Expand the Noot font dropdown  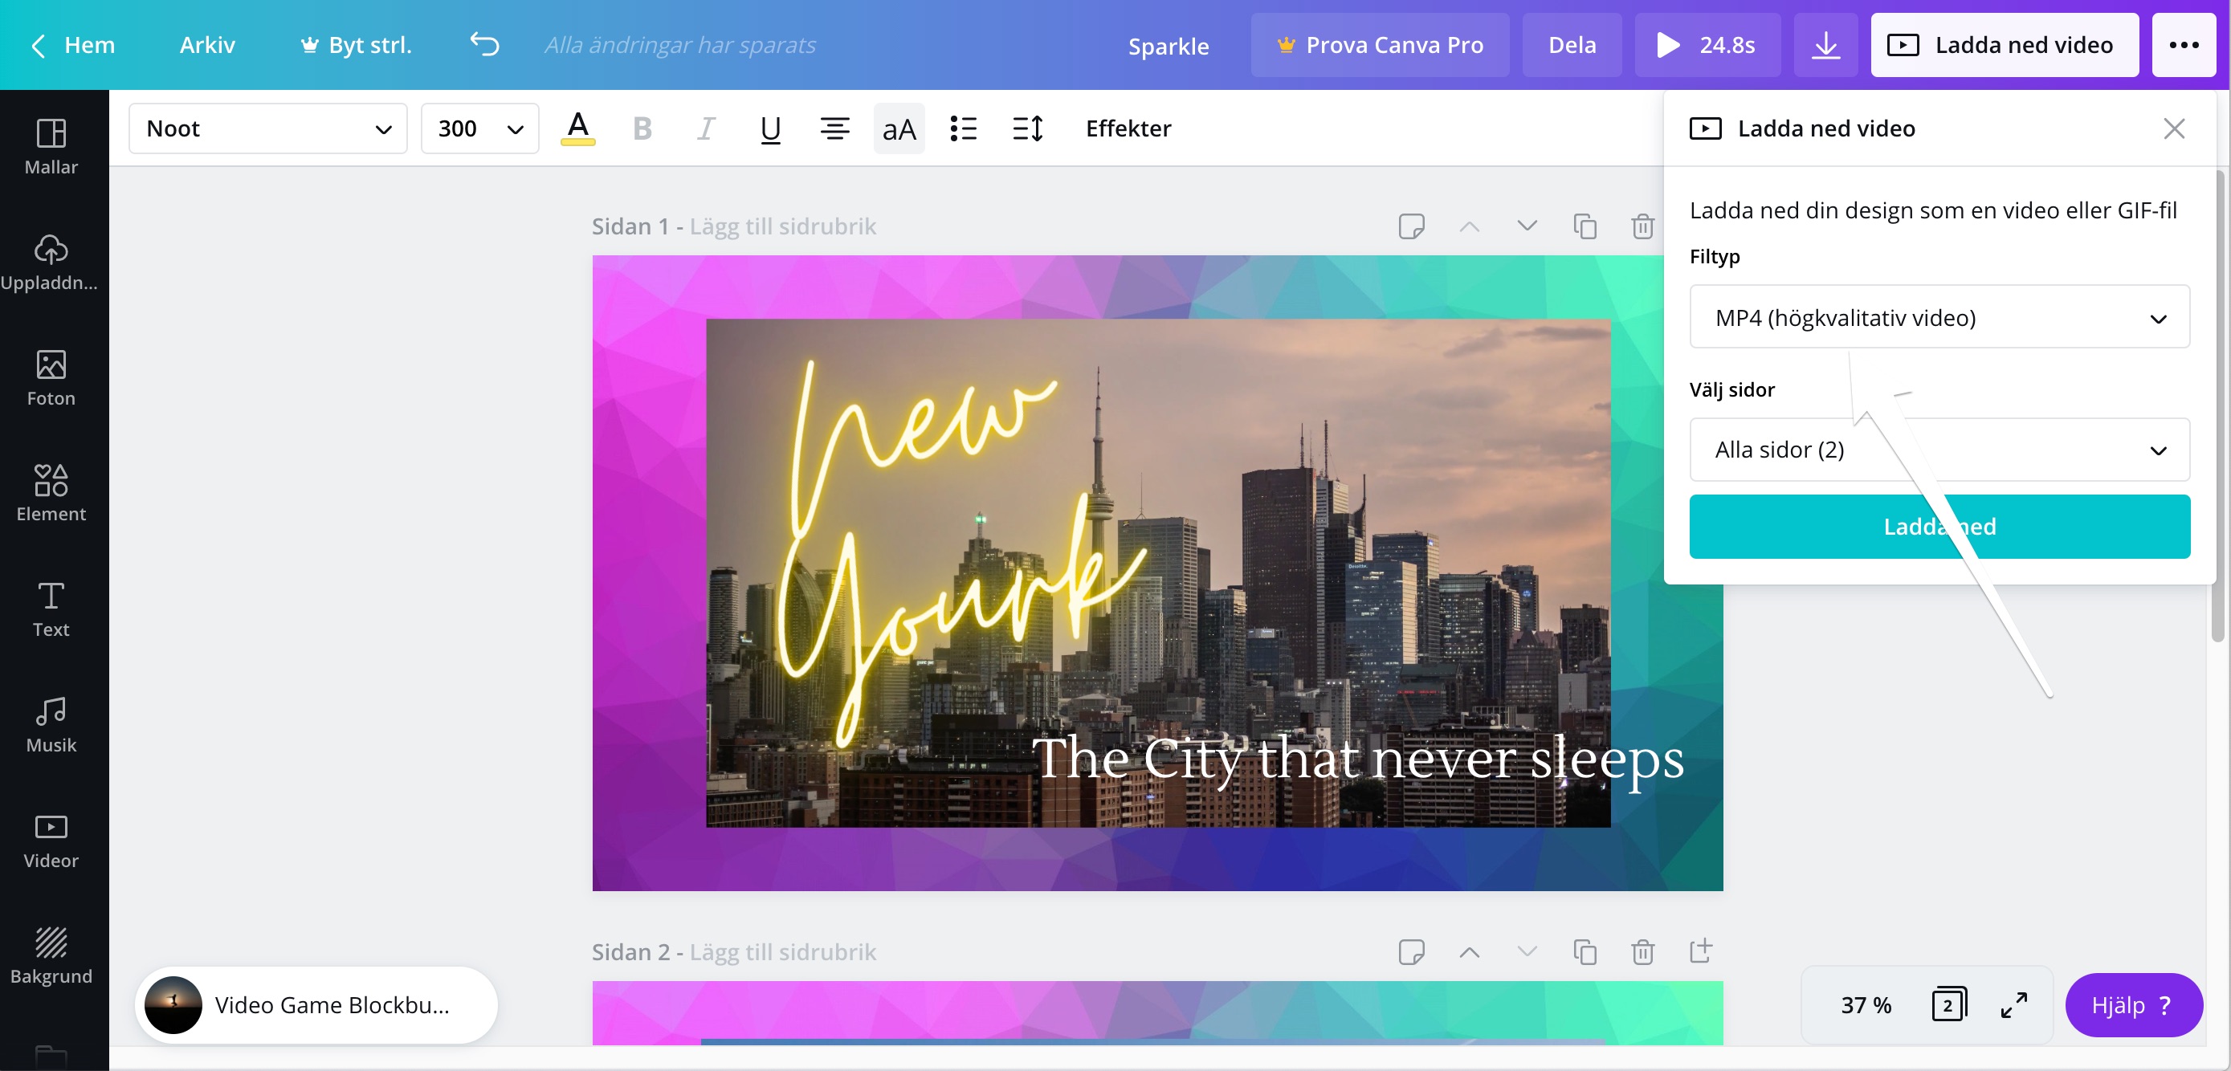tap(268, 128)
